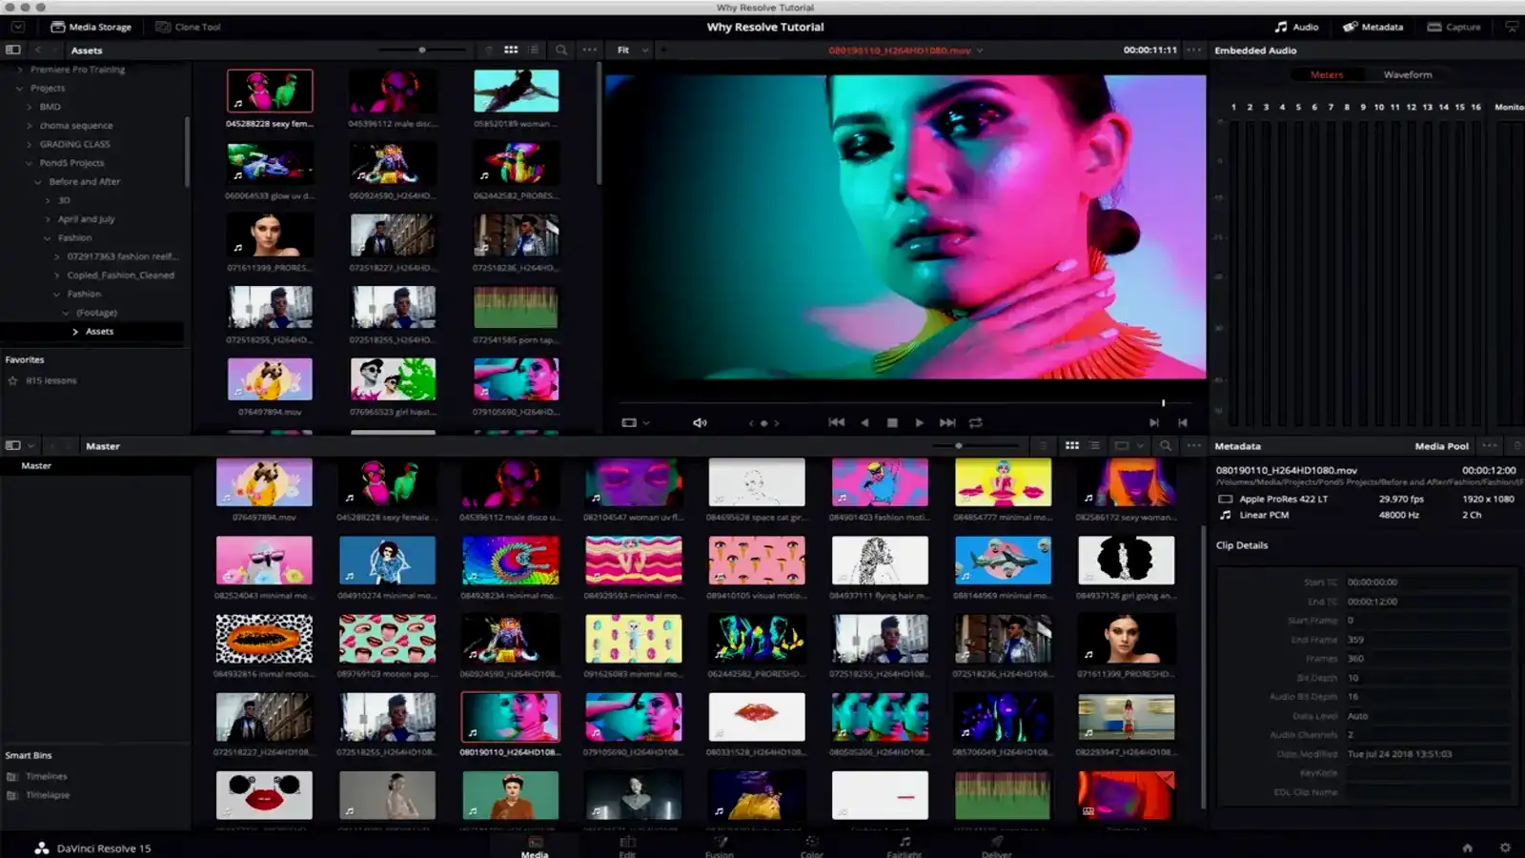Select thumbnail 045288228 sexy fem in storage
The height and width of the screenshot is (858, 1525).
[270, 91]
